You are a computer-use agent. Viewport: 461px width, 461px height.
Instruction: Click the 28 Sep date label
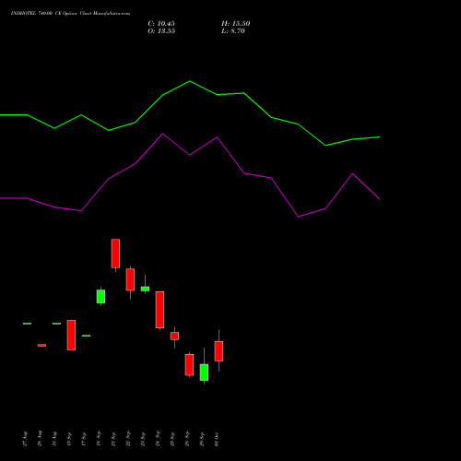(x=187, y=439)
